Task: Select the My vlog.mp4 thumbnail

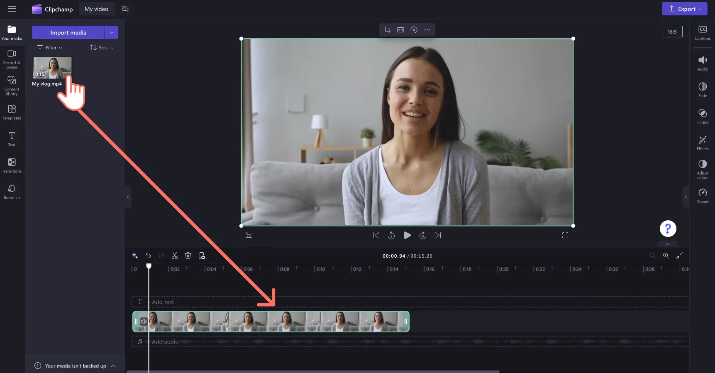Action: 52,68
